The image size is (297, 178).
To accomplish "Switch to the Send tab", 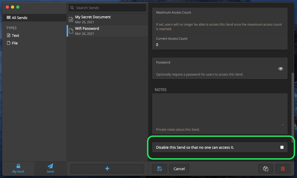I will click(x=50, y=168).
